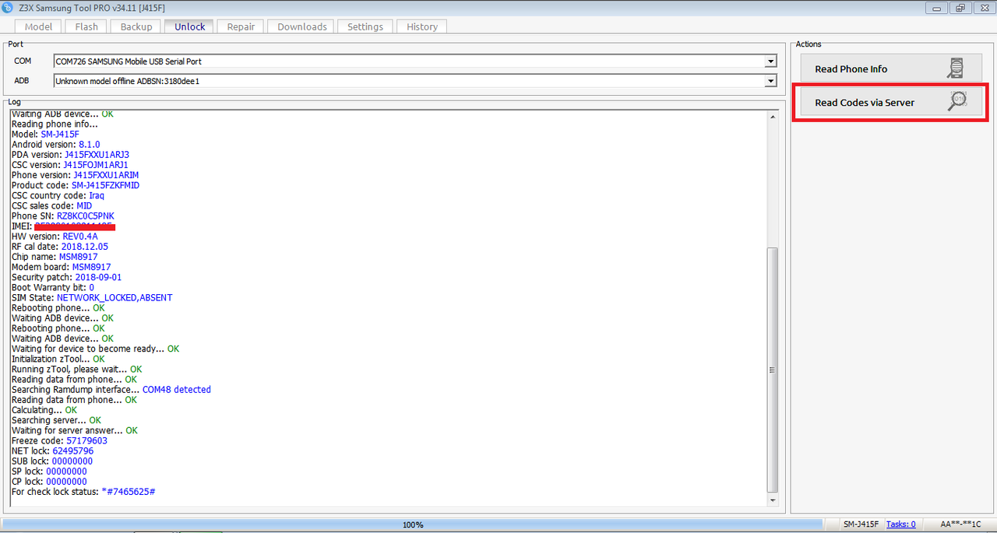Open the Tasks: 0 link in status bar
Image resolution: width=997 pixels, height=533 pixels.
coord(900,524)
